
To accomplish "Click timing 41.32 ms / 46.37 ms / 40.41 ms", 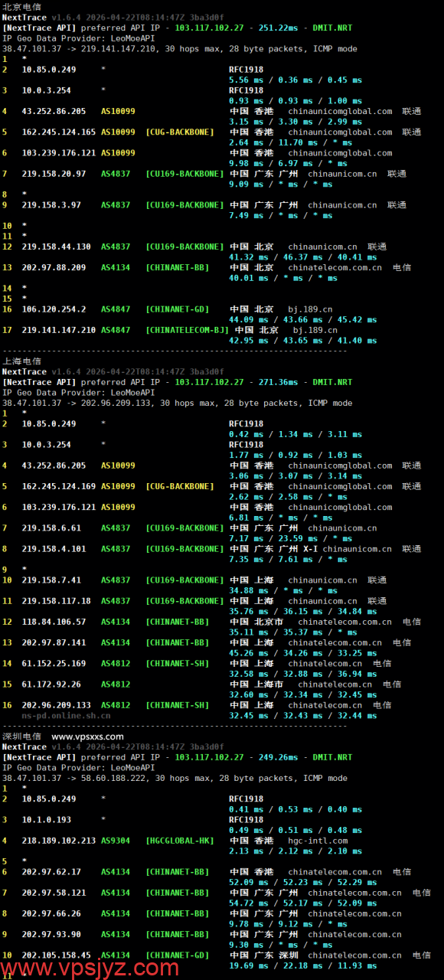I will click(303, 257).
